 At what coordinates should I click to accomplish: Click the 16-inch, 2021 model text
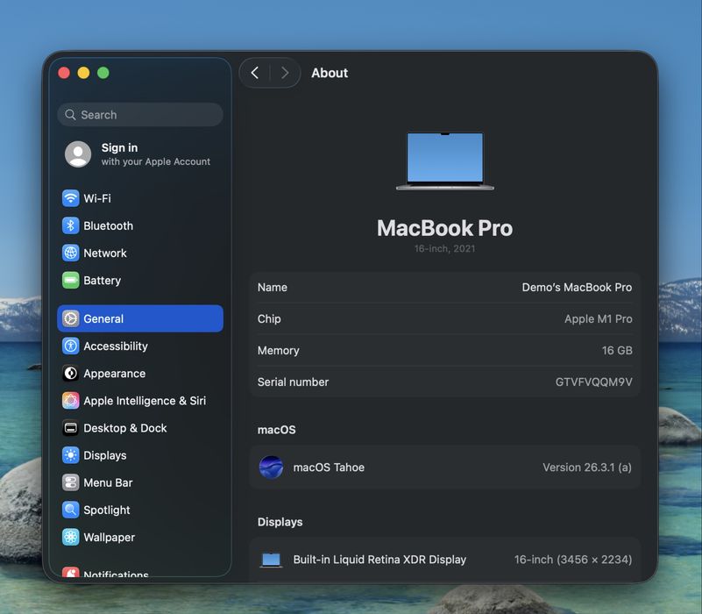(x=444, y=249)
